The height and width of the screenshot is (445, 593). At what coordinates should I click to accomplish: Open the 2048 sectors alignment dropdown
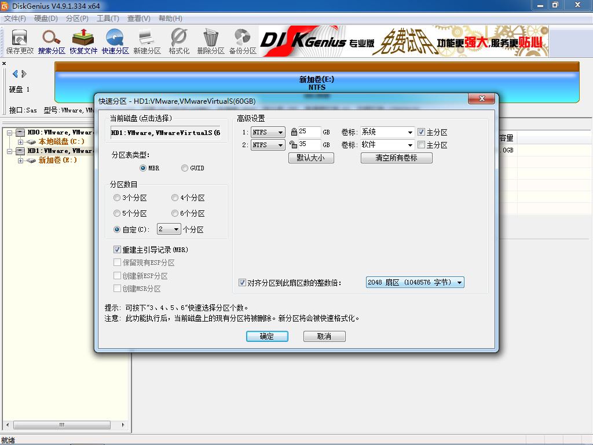[415, 282]
